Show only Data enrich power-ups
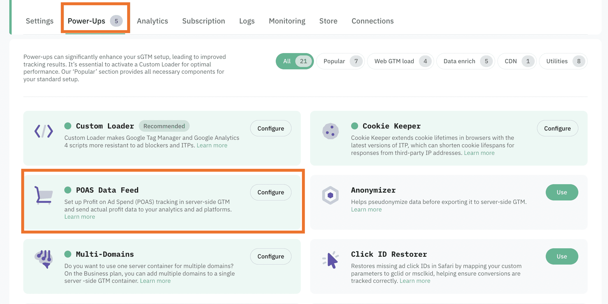The width and height of the screenshot is (608, 304). [x=465, y=61]
